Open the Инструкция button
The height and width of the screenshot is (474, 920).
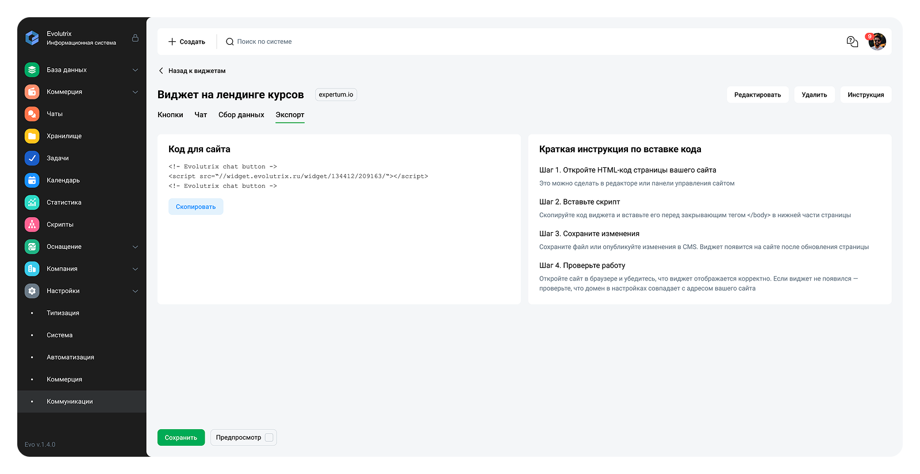[x=866, y=95]
